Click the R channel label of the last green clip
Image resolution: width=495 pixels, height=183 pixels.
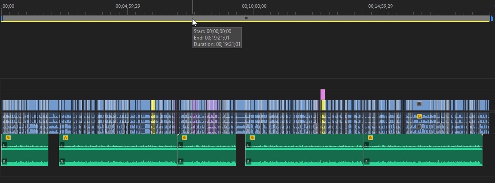click(x=366, y=162)
